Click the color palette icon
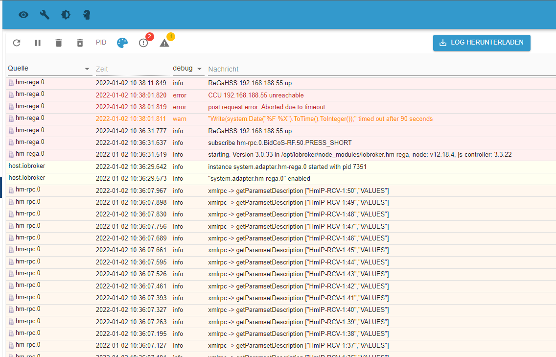The image size is (556, 357). 122,43
